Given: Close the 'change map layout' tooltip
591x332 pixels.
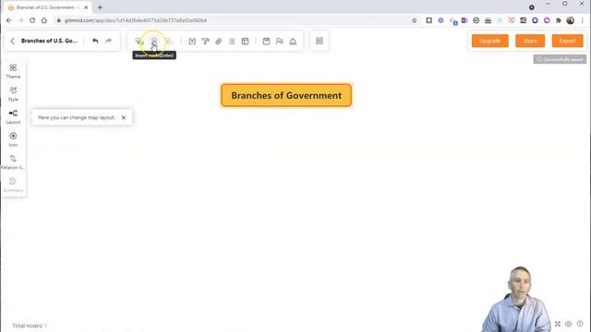Looking at the screenshot, I should click(x=124, y=117).
